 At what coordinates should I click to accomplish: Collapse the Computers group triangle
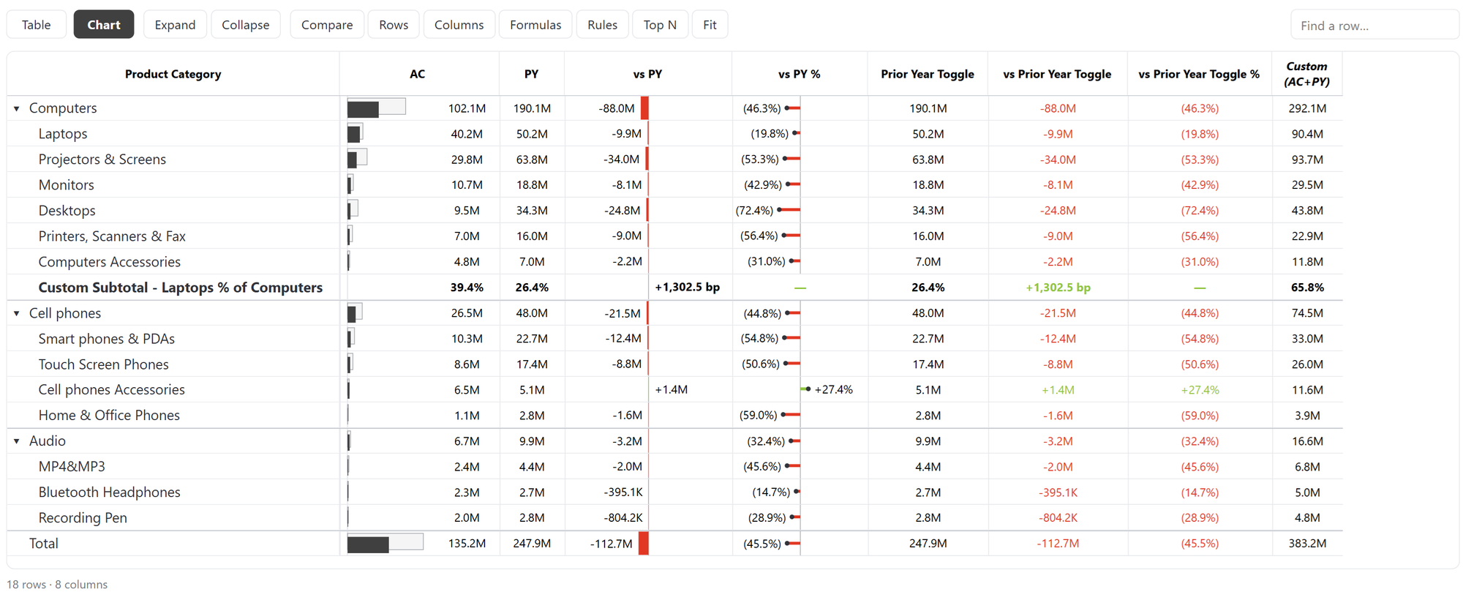[x=16, y=108]
